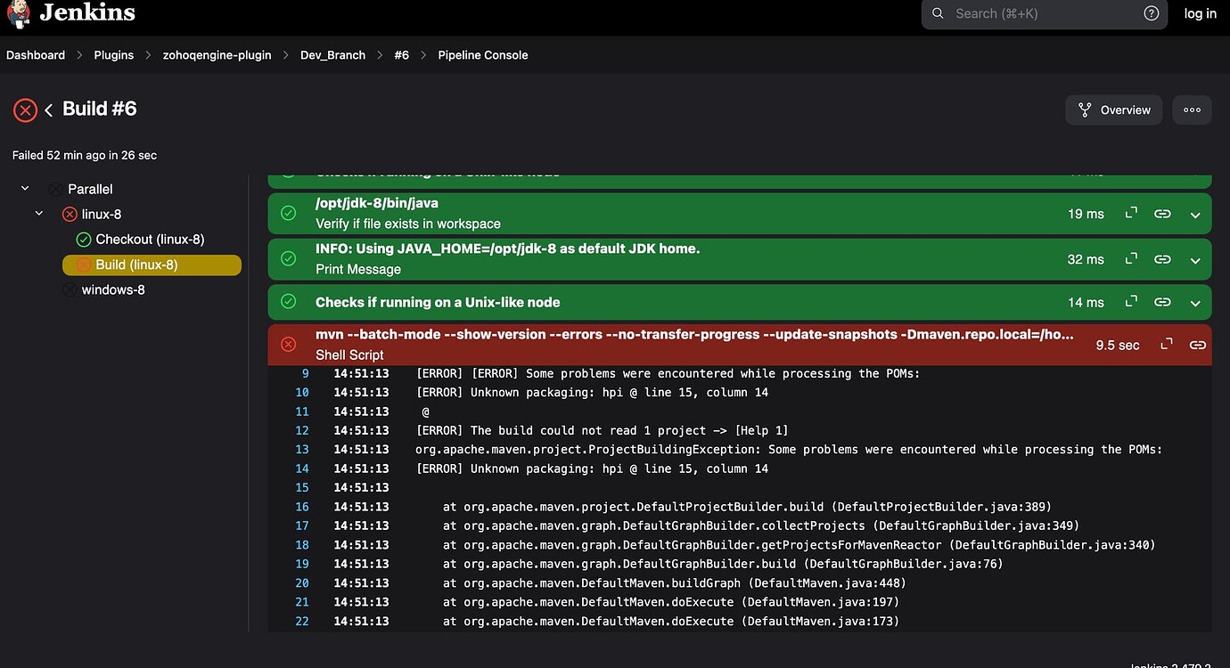Open the Overview button
The width and height of the screenshot is (1230, 668).
[x=1113, y=110]
